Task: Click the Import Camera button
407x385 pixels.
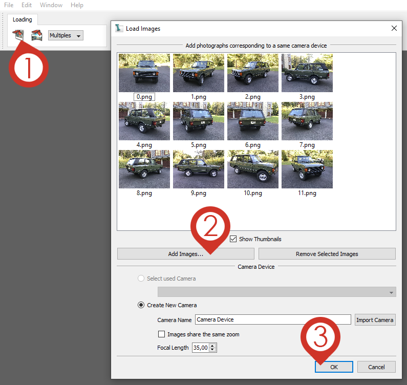Action: [x=375, y=320]
